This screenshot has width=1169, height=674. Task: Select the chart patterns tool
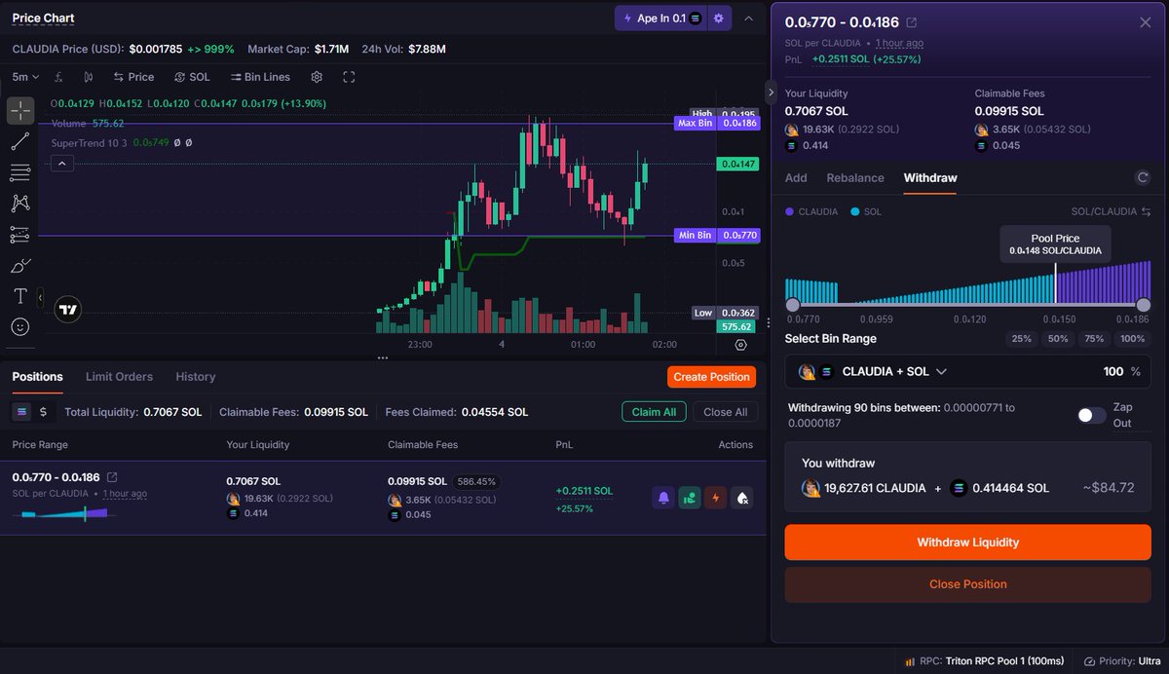click(20, 204)
